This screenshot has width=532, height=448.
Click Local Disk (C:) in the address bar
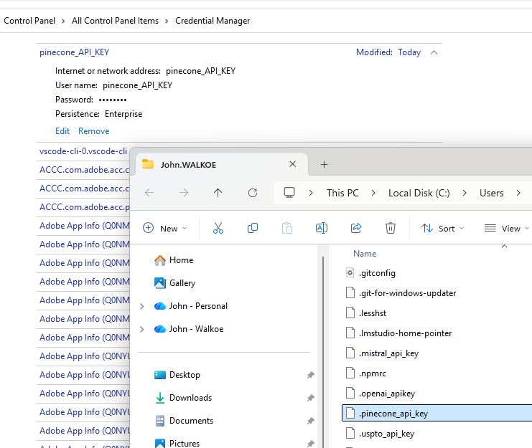click(419, 193)
